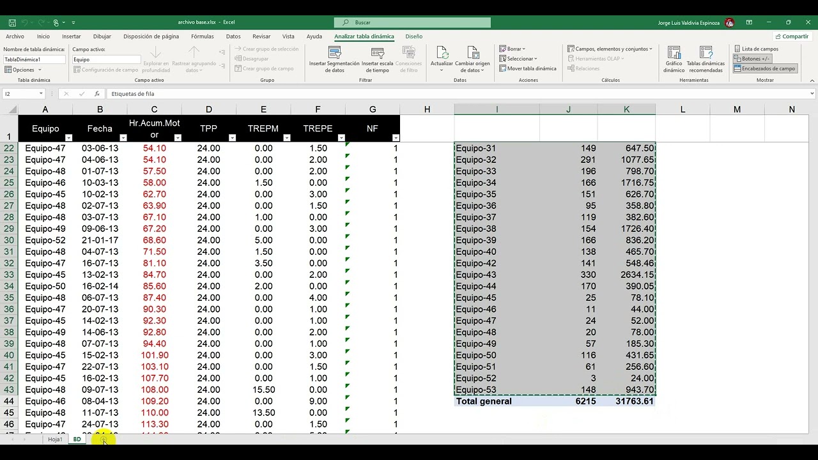
Task: Toggle Lista de campos
Action: [x=756, y=49]
